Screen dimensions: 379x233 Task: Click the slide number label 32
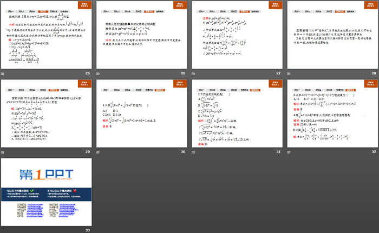pyautogui.click(x=374, y=152)
